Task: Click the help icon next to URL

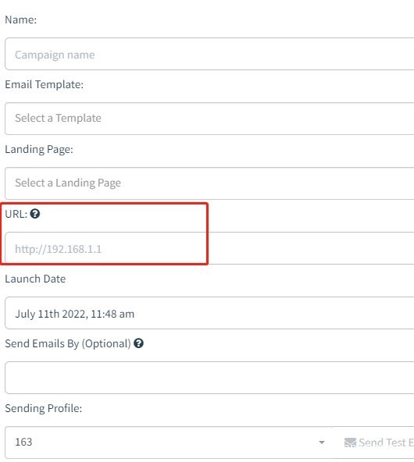Action: pos(35,214)
